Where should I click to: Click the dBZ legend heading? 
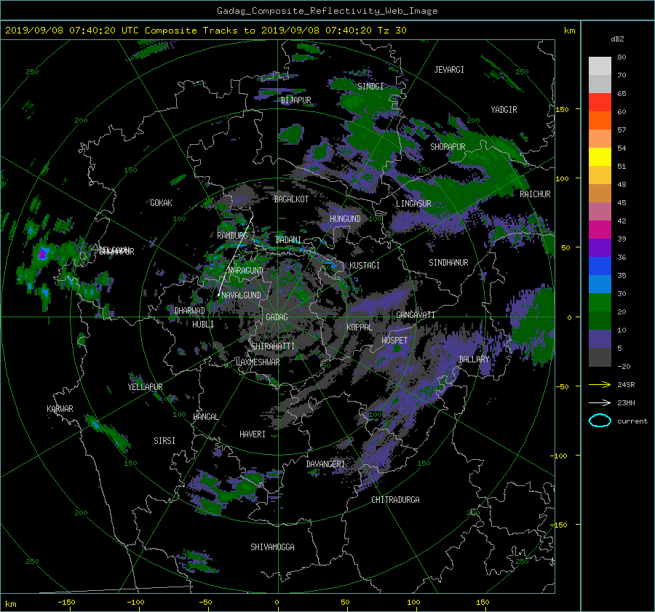click(617, 39)
